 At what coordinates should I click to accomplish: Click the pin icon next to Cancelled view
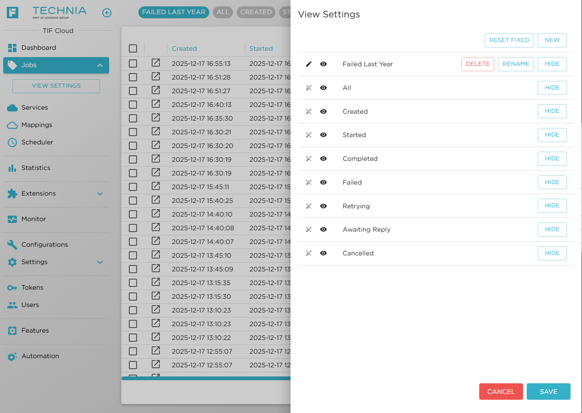[308, 253]
